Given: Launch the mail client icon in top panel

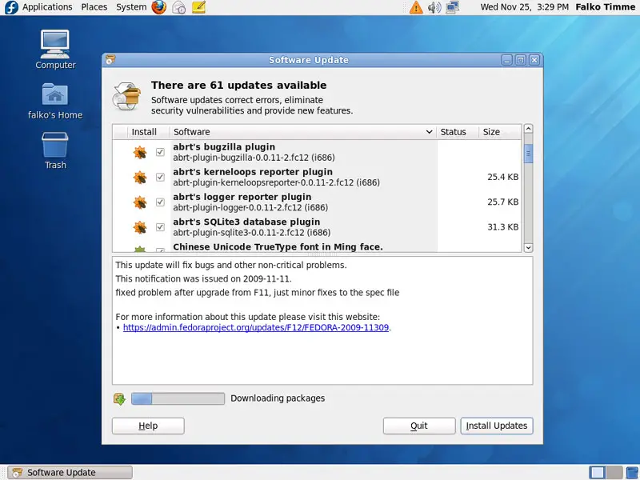Looking at the screenshot, I should pyautogui.click(x=178, y=7).
